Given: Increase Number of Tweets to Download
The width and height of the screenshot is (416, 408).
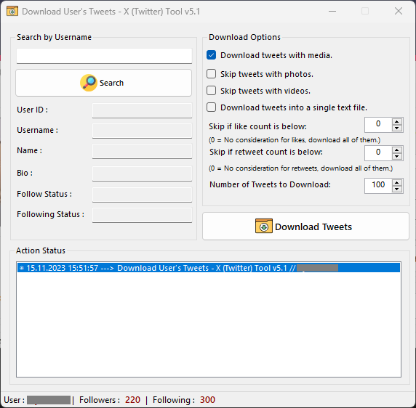Looking at the screenshot, I should point(397,183).
